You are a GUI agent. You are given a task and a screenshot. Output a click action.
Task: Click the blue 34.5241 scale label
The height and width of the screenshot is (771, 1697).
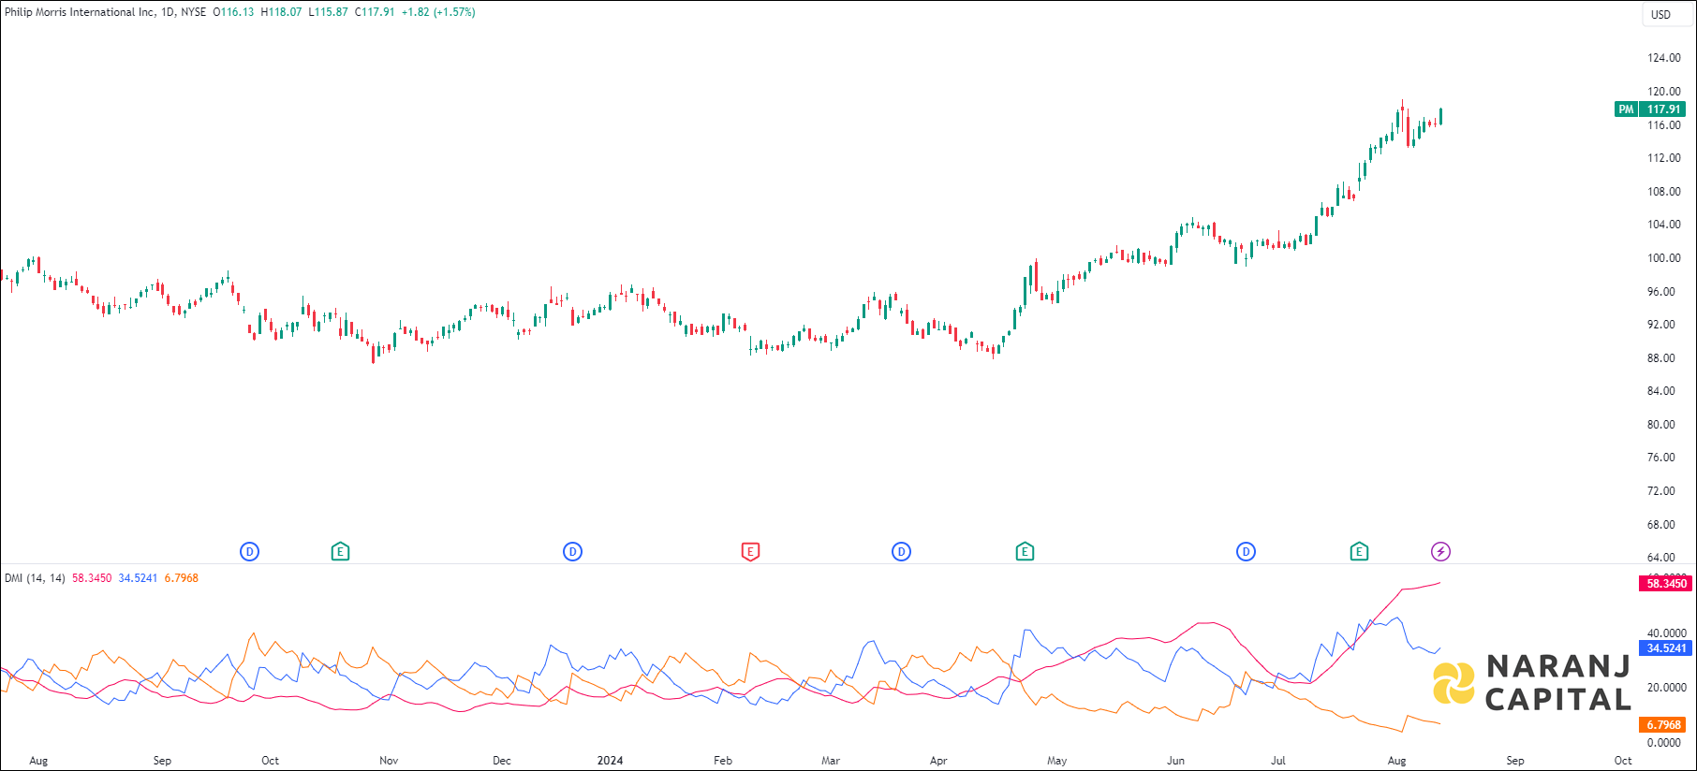[x=1666, y=647]
